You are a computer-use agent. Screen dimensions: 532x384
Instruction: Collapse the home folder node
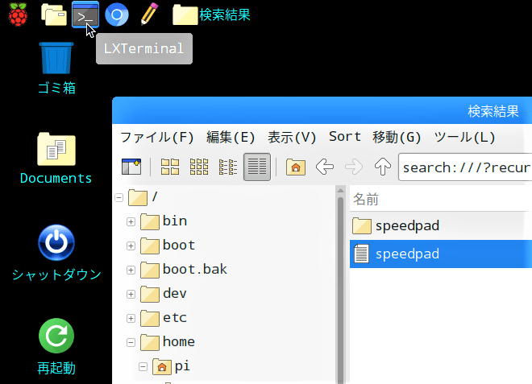click(x=131, y=342)
